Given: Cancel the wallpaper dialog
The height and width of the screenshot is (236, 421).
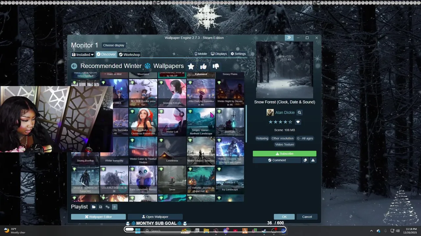Looking at the screenshot, I should [x=307, y=217].
